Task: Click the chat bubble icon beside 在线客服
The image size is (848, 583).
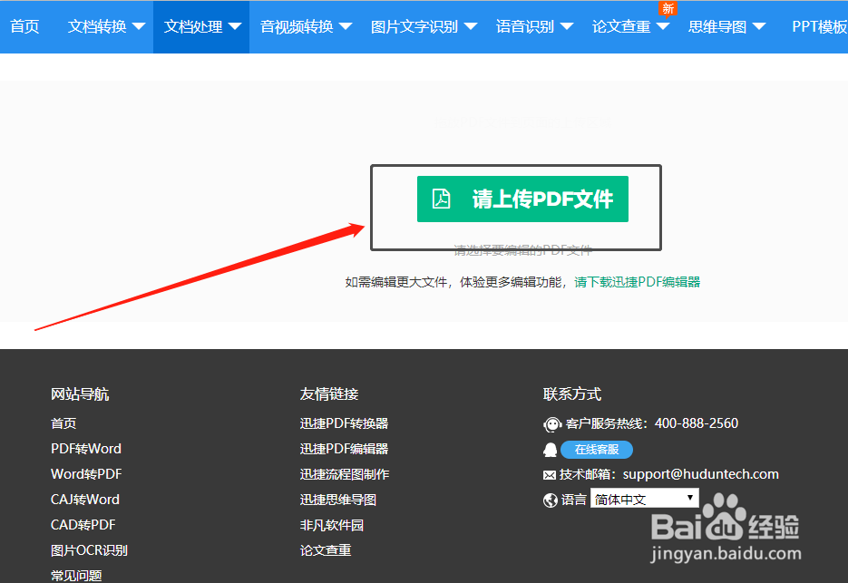Action: 550,450
